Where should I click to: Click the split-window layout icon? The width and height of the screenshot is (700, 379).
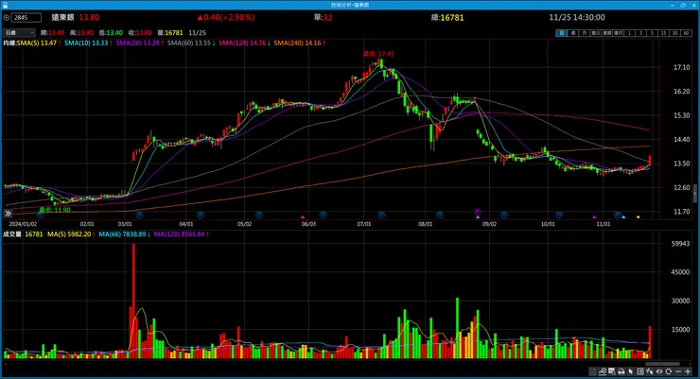[x=640, y=371]
